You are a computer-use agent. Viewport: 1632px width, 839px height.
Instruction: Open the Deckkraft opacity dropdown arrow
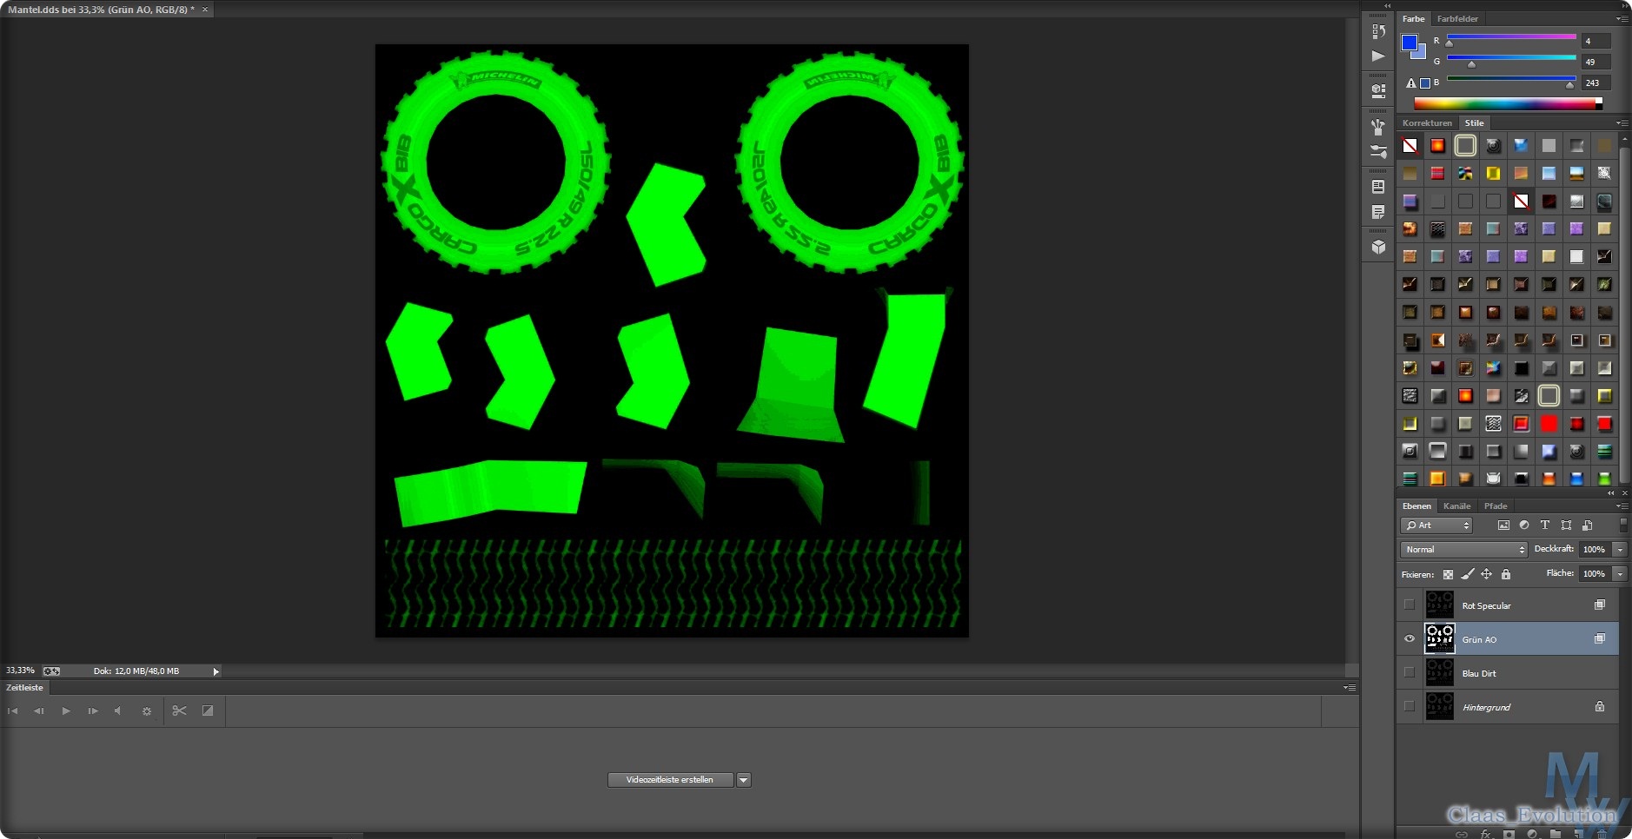[1620, 550]
